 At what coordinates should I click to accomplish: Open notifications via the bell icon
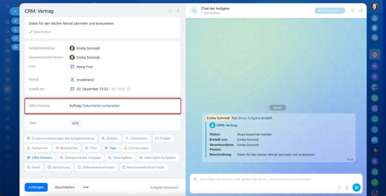375,18
